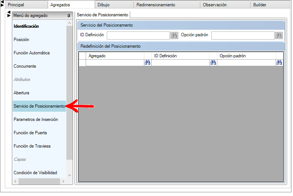The image size is (293, 196).
Task: Click the Servicio del Posicionamento section header
Action: pos(181,25)
